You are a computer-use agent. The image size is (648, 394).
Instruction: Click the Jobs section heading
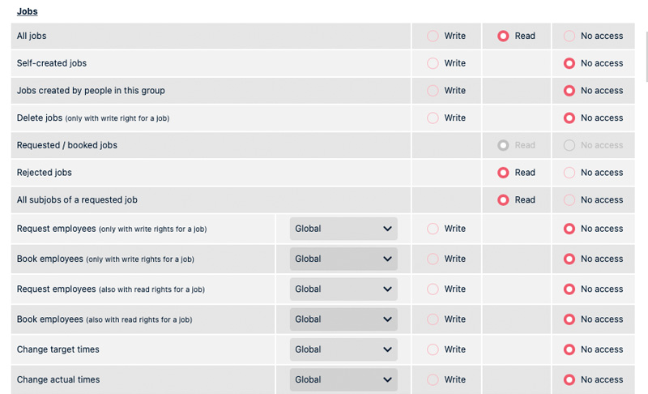click(x=27, y=11)
